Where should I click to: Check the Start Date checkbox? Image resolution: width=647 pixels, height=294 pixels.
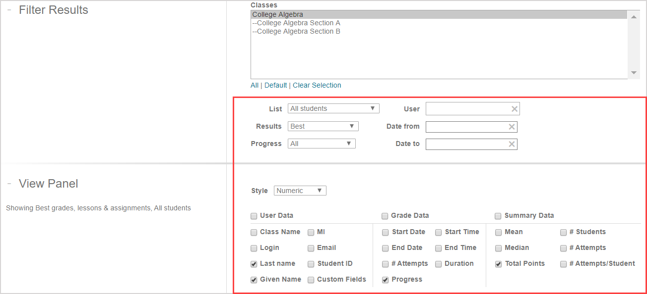[386, 232]
